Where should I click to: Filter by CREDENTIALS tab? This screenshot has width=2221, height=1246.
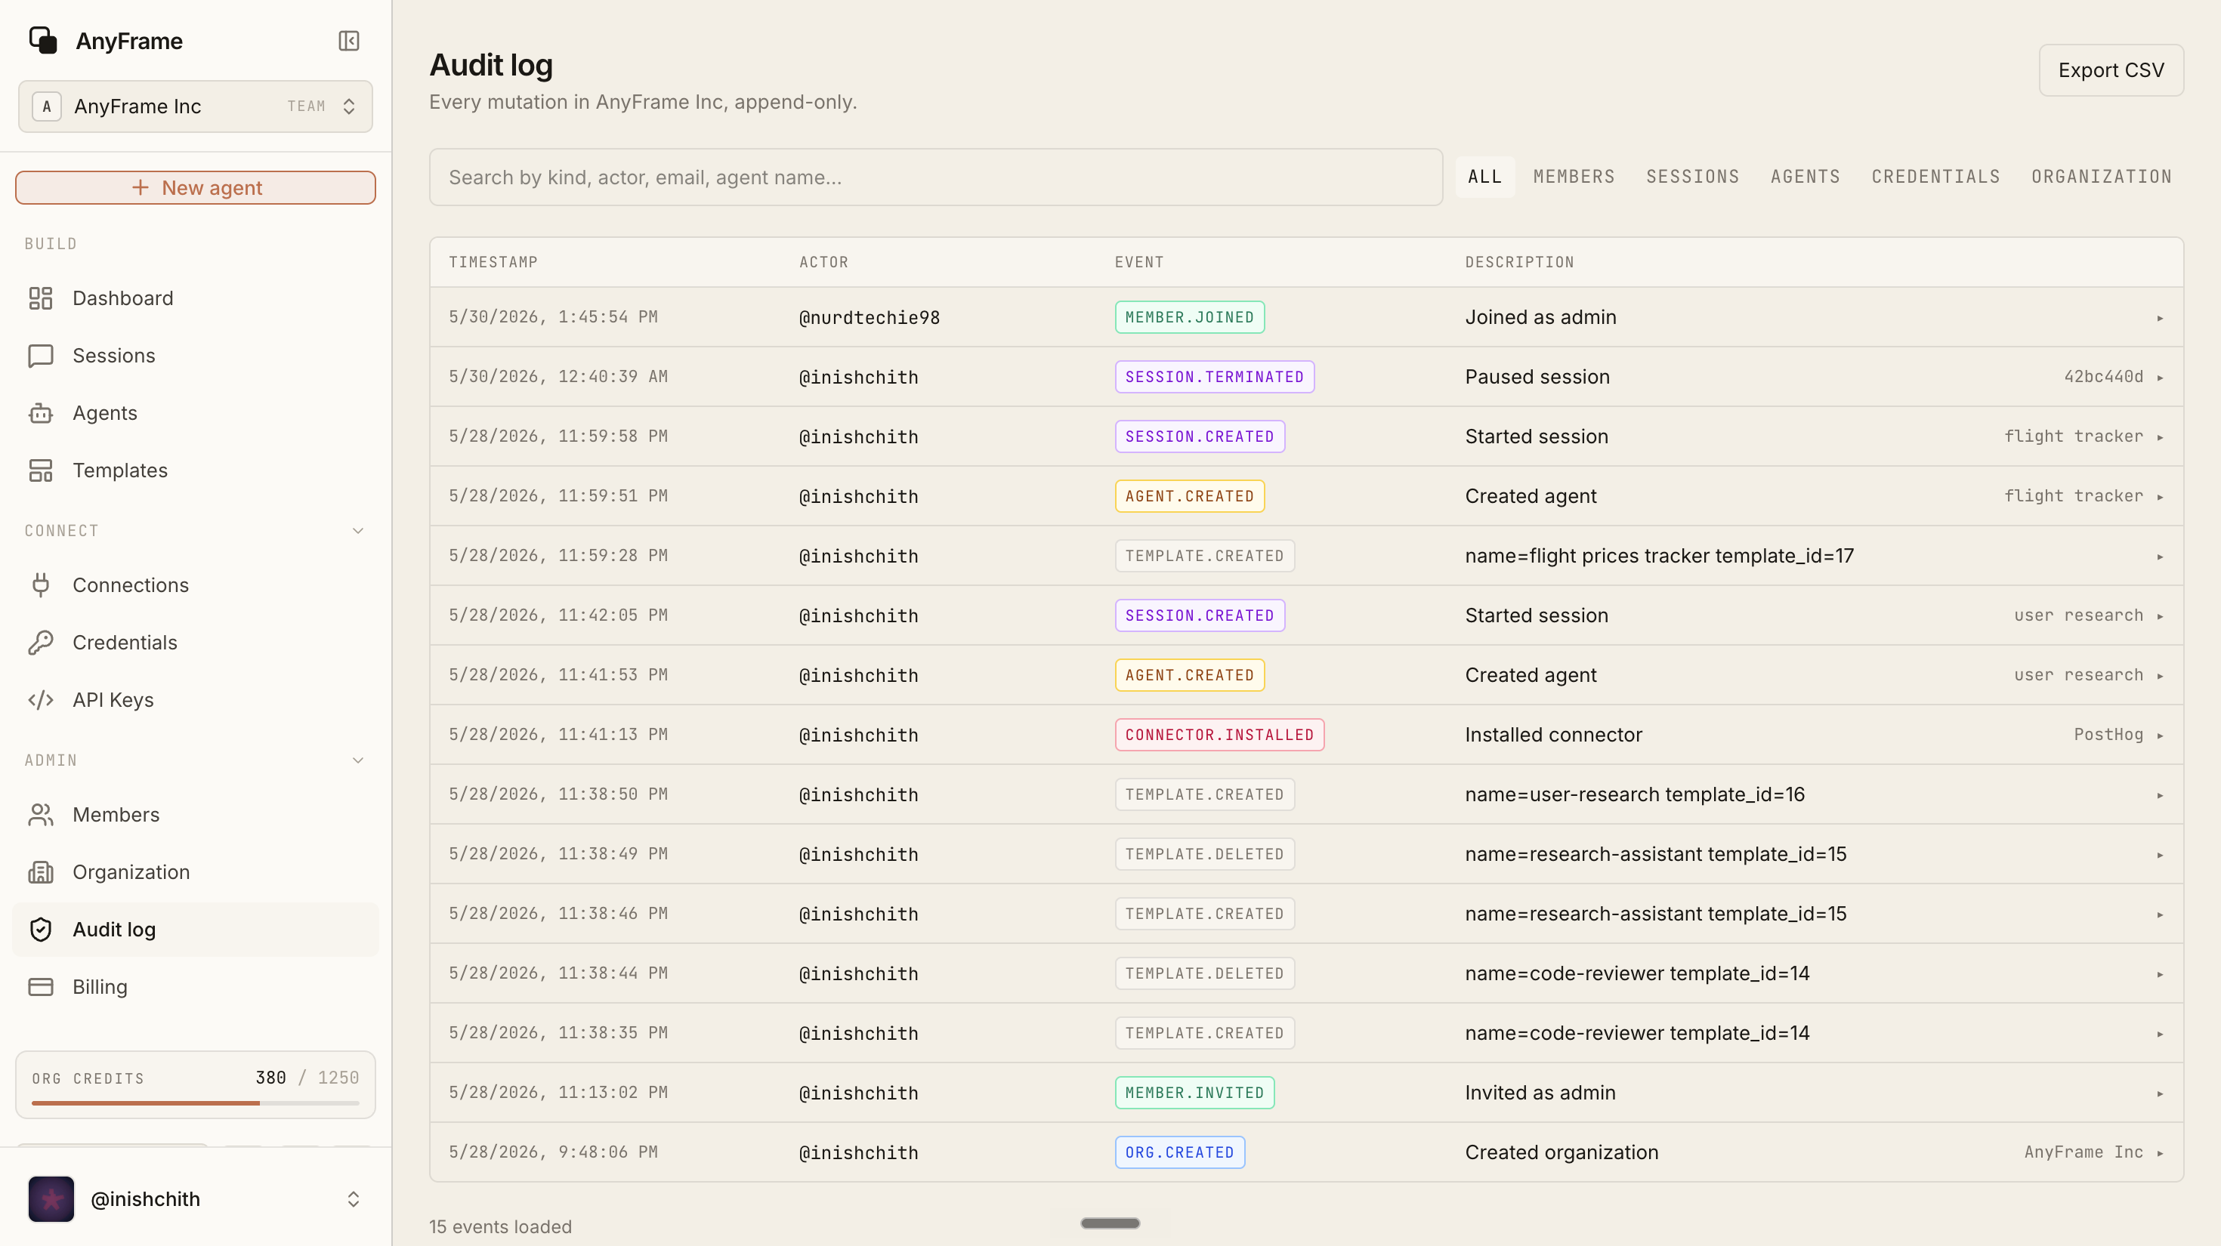coord(1935,177)
